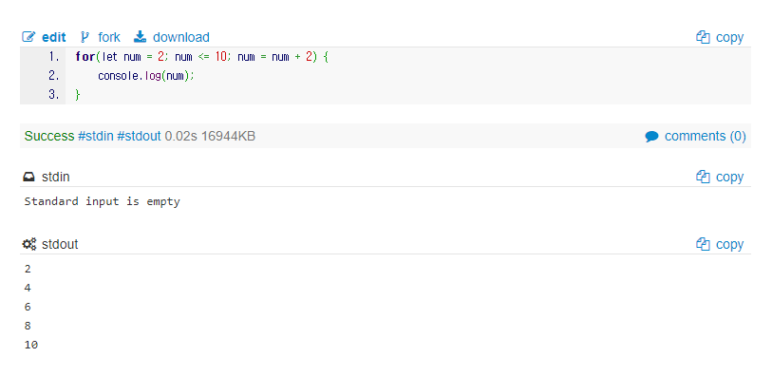Click code line number 1.
This screenshot has height=376, width=772.
click(x=54, y=57)
